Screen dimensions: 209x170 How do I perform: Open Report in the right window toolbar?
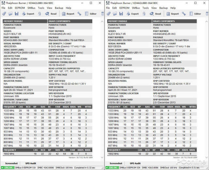point(172,14)
